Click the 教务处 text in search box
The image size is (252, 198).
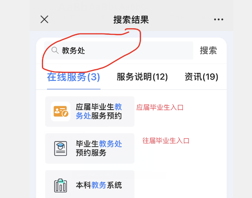coord(73,50)
